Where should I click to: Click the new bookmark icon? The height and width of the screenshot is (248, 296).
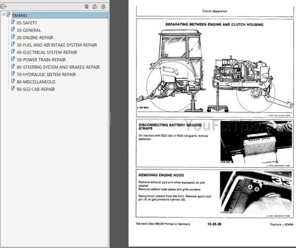click(95, 6)
